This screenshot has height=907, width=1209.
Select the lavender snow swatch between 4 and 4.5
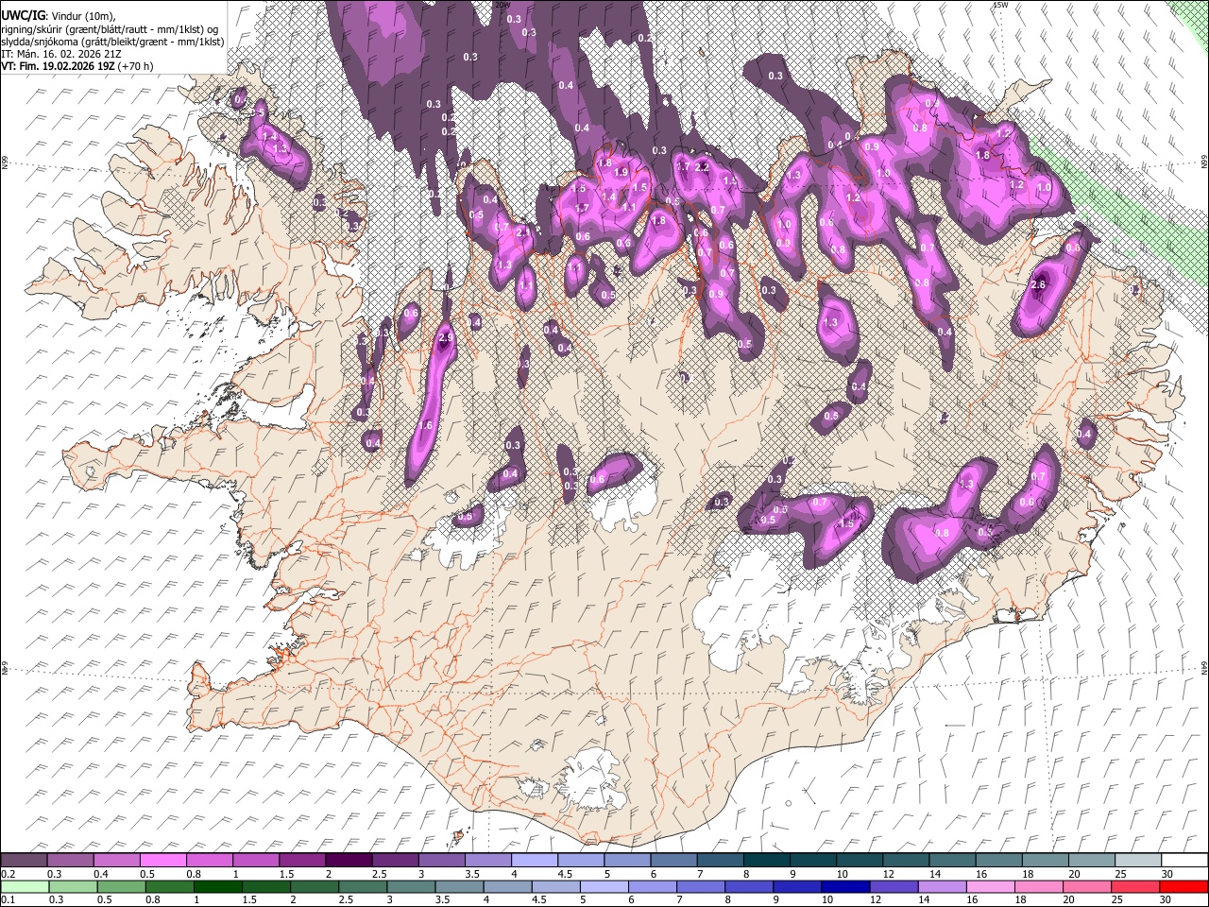tap(533, 861)
